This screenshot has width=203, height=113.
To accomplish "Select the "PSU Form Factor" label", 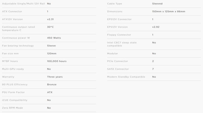I will [13, 92].
